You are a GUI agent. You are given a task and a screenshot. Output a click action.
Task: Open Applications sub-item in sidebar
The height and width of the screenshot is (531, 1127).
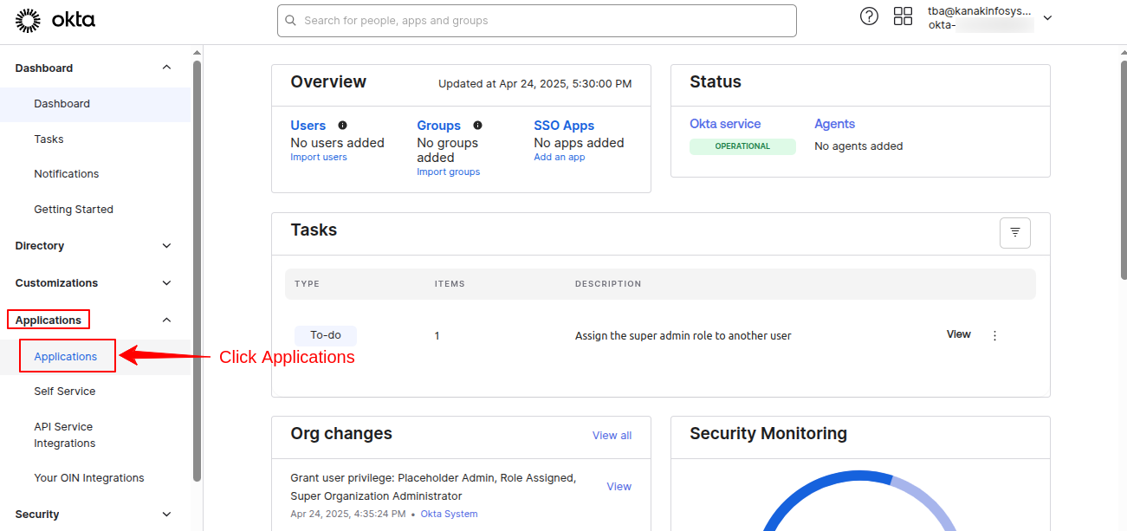click(66, 357)
